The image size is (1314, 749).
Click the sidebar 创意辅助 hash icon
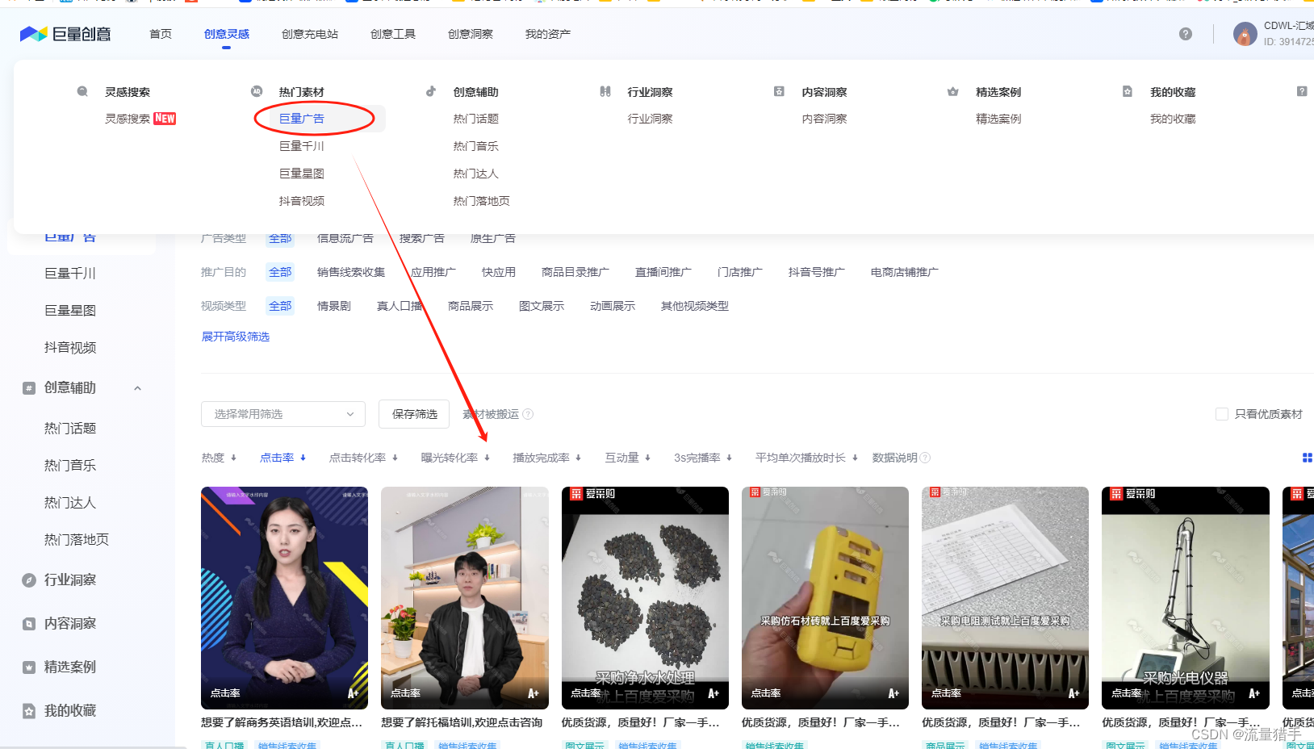click(x=29, y=388)
